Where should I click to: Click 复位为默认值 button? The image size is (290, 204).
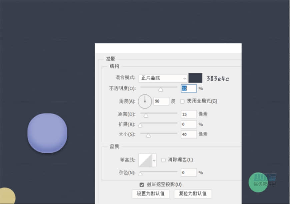[x=193, y=194]
